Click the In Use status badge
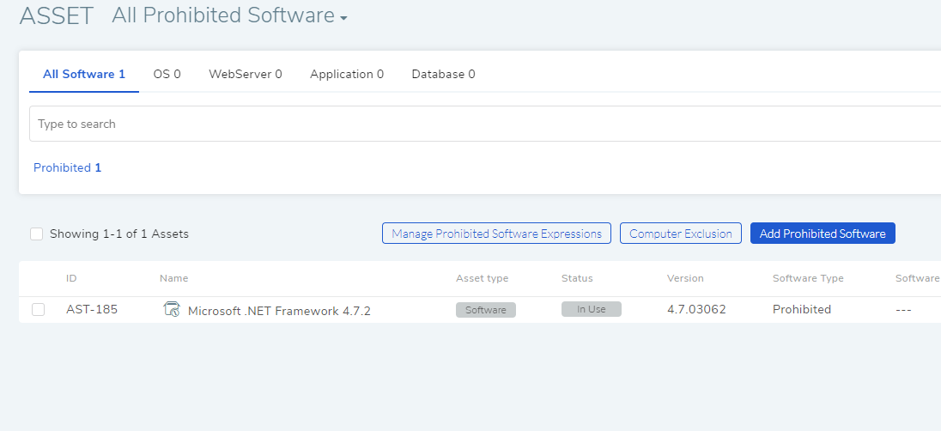The image size is (941, 431). (592, 309)
